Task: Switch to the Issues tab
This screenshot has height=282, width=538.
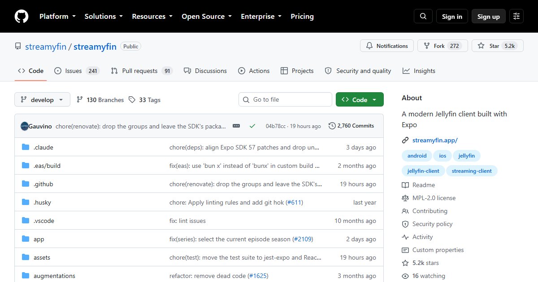Action: [x=77, y=71]
